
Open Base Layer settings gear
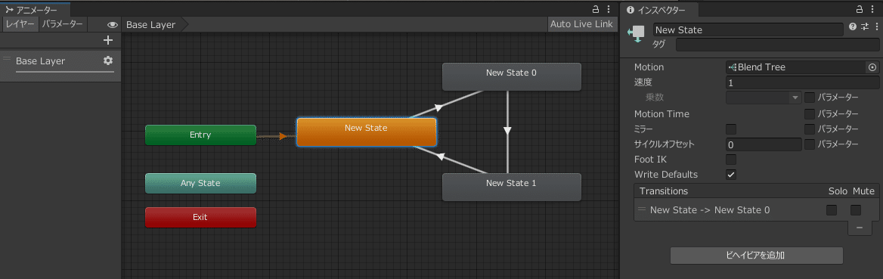pyautogui.click(x=108, y=60)
